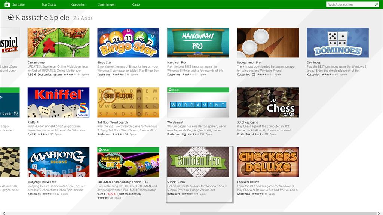Image resolution: width=383 pixels, height=215 pixels.
Task: Open the Sudoku Pro tile image
Action: pos(198,162)
